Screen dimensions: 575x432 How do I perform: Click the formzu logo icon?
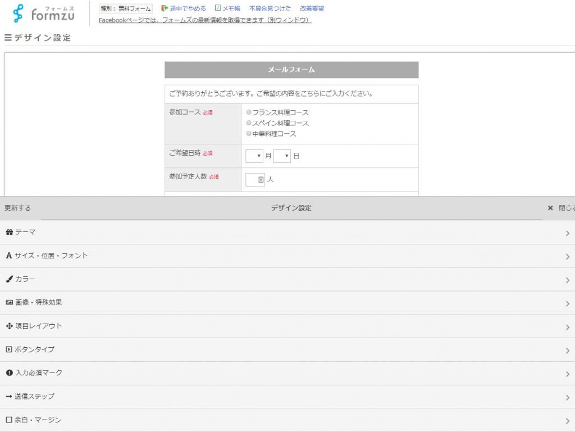(19, 13)
